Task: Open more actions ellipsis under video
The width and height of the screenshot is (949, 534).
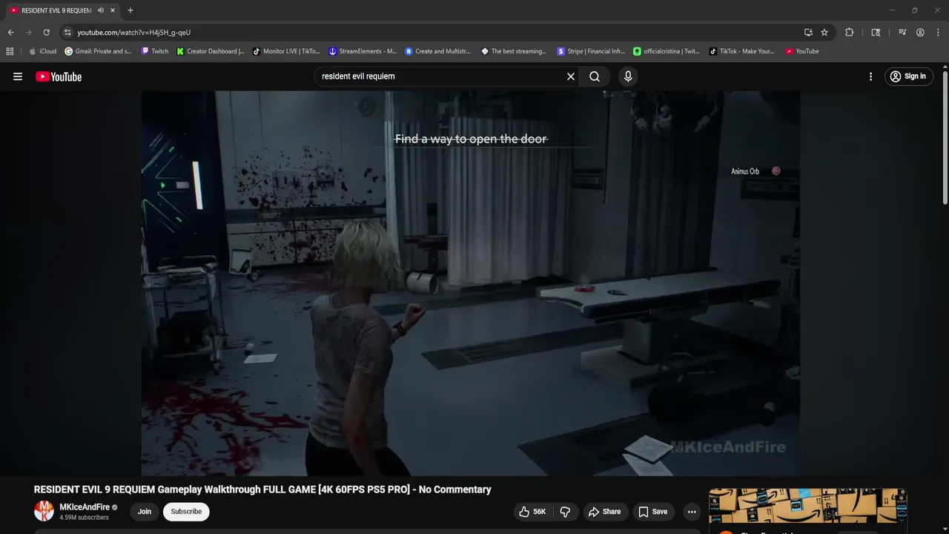Action: click(x=692, y=512)
